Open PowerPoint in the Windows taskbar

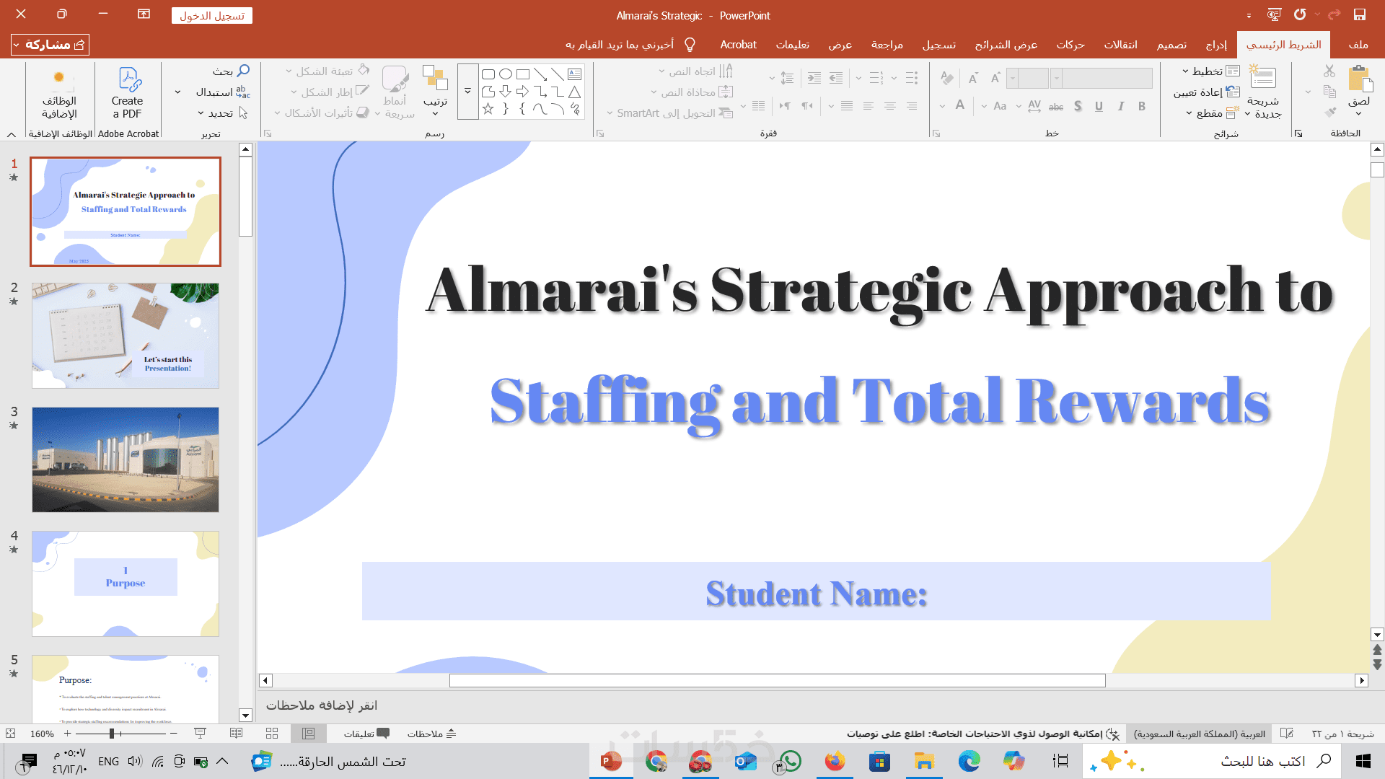click(x=611, y=762)
